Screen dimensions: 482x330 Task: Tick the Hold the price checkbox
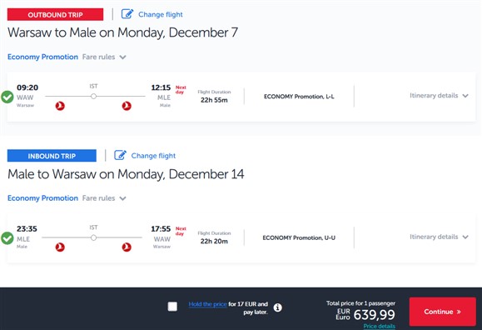coord(172,307)
